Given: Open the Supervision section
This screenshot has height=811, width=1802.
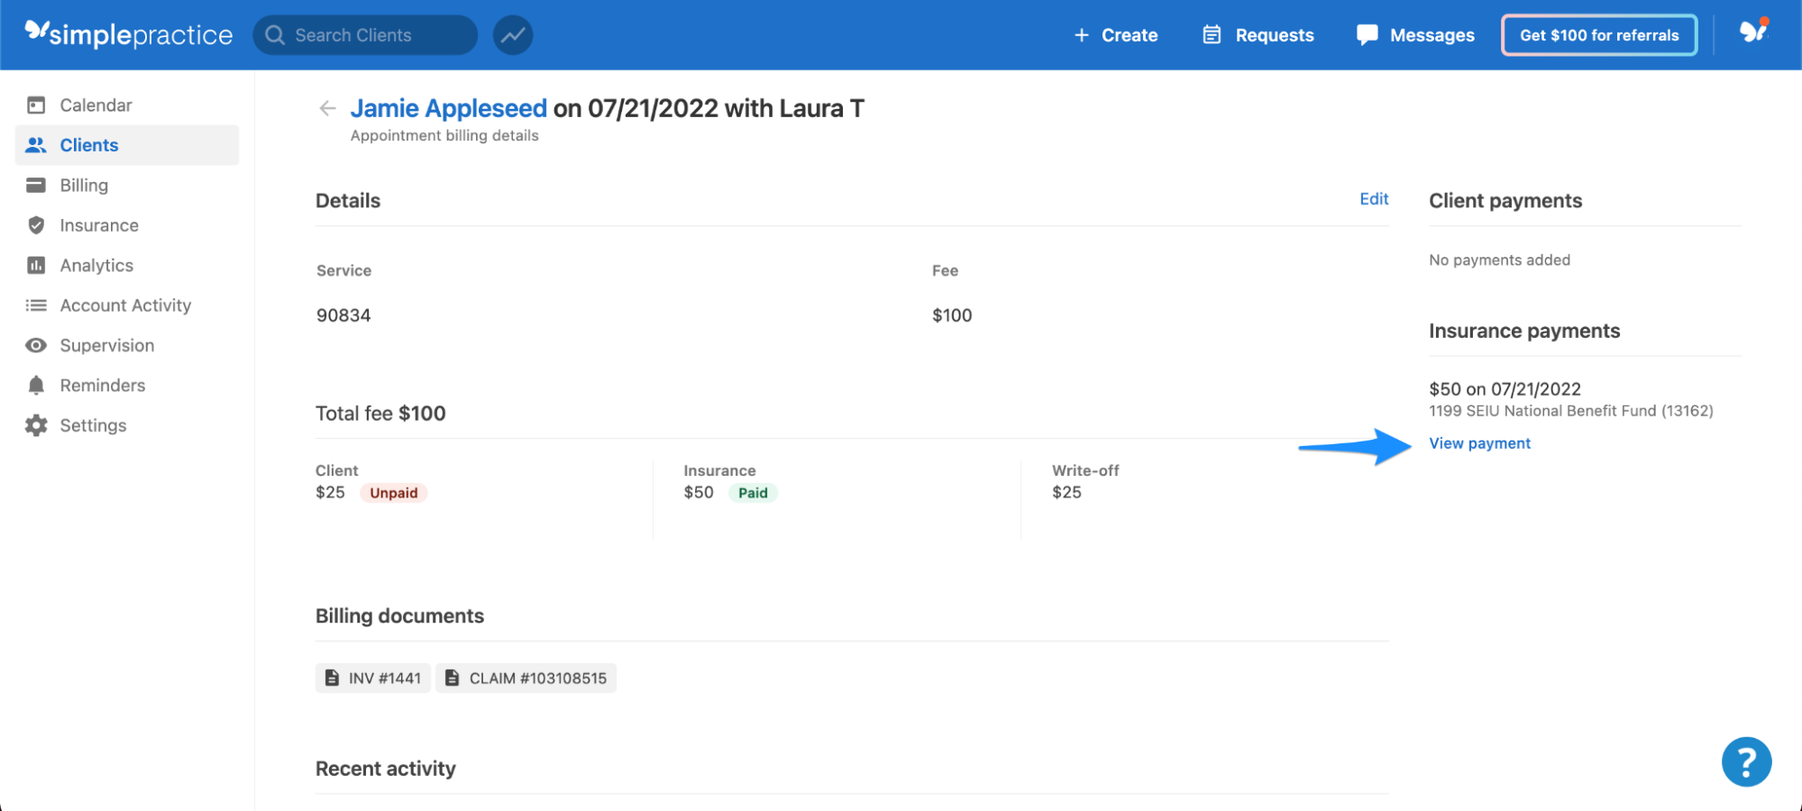Looking at the screenshot, I should tap(106, 345).
